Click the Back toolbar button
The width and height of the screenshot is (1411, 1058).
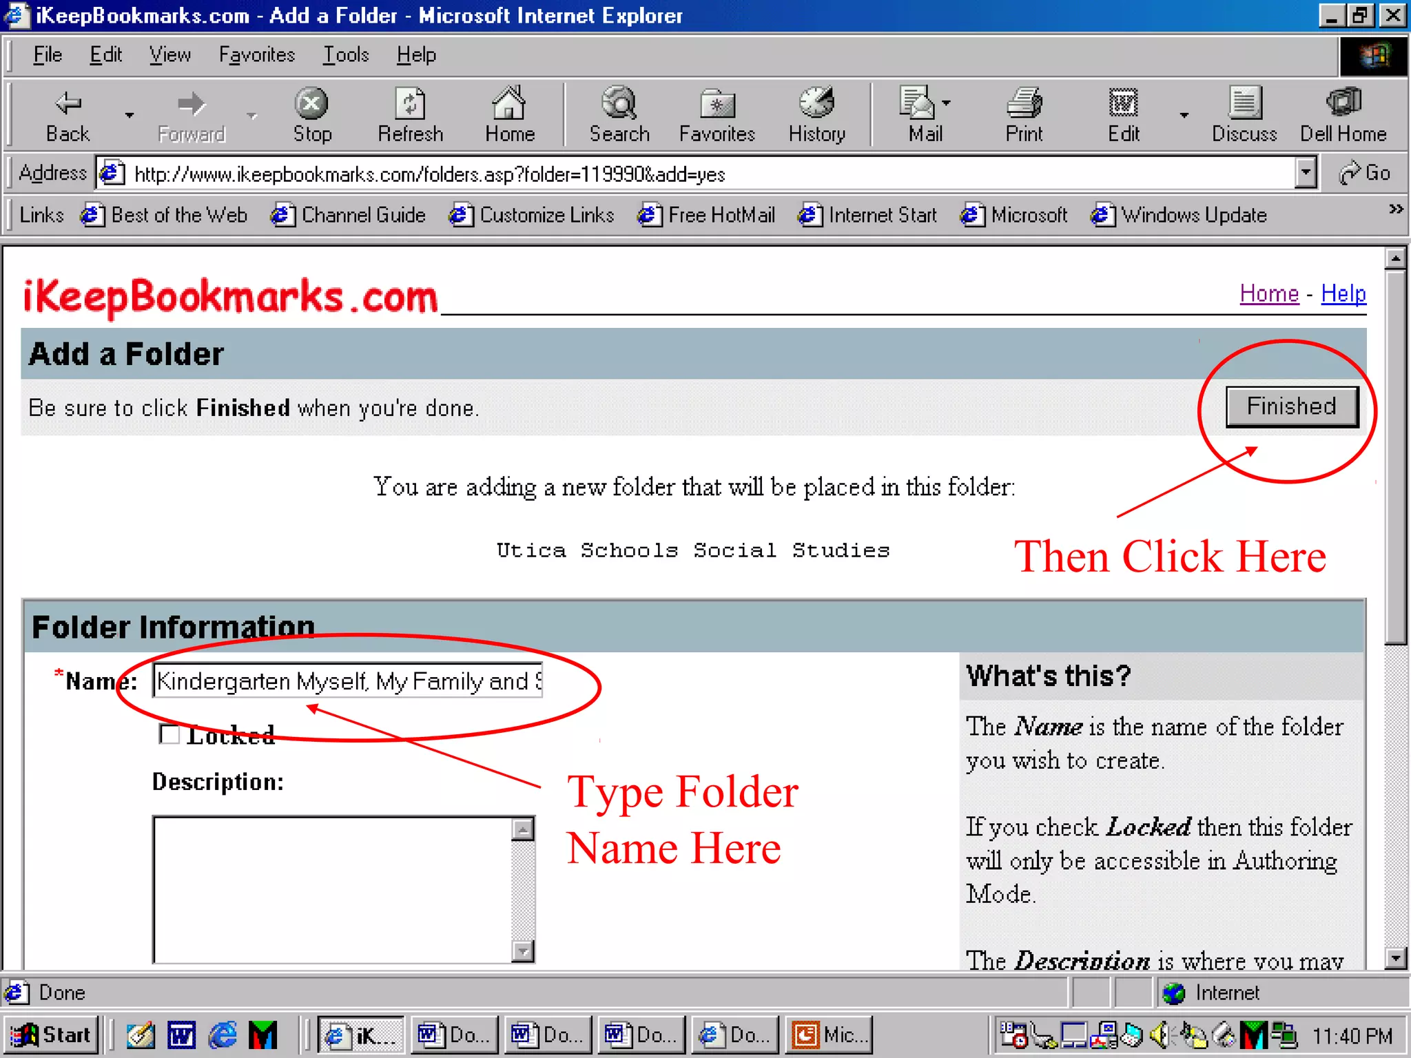point(68,115)
